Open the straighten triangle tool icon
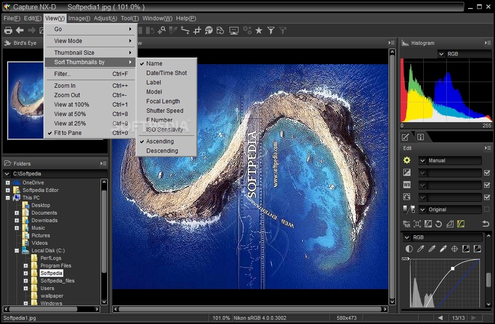The width and height of the screenshot is (495, 324). (x=450, y=224)
